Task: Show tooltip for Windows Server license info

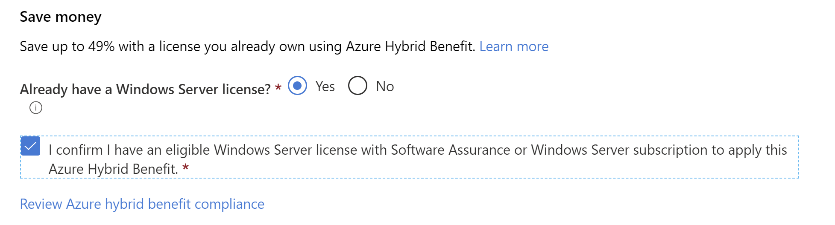Action: coord(36,108)
